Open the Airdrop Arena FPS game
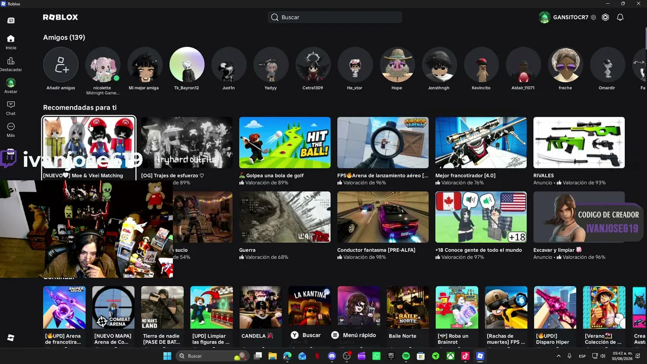 tap(383, 143)
